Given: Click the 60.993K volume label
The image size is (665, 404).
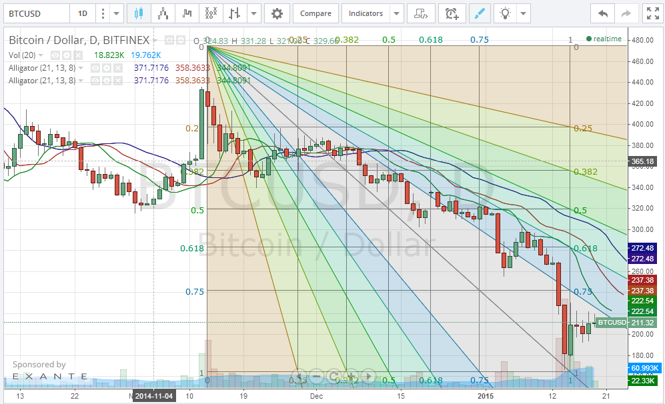Looking at the screenshot, I should click(x=644, y=368).
